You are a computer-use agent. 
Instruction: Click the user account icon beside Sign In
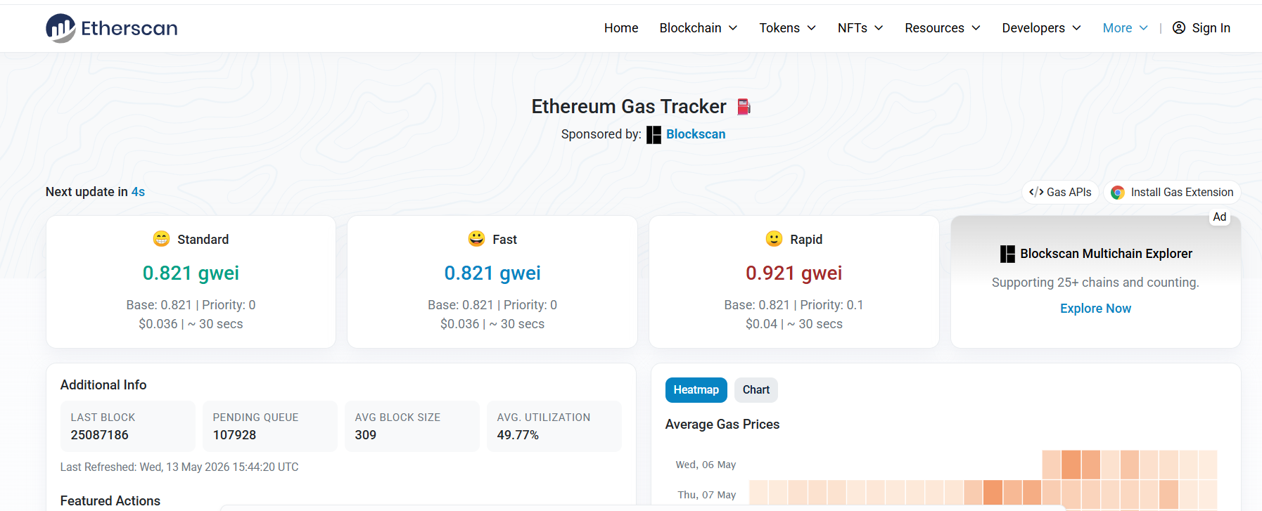click(1179, 28)
